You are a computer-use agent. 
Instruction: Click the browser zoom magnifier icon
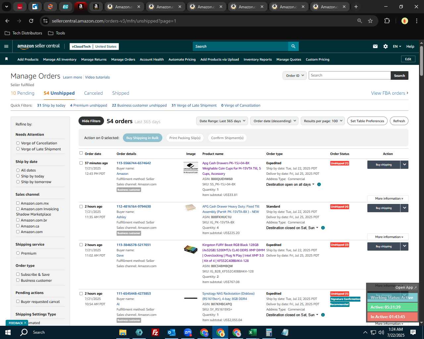(x=359, y=21)
